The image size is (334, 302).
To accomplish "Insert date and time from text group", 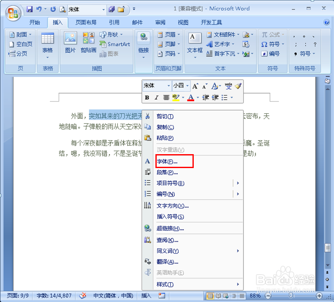I will 246,44.
